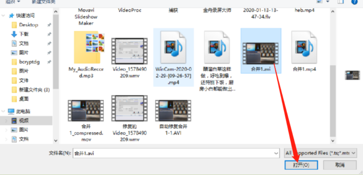Click the navigation pane scroll down arrow
Image resolution: width=363 pixels, height=175 pixels.
click(x=56, y=140)
